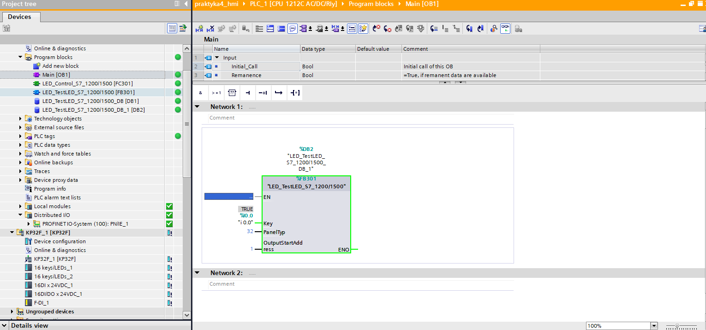Click the Insert network toolbar icon

coord(200,29)
